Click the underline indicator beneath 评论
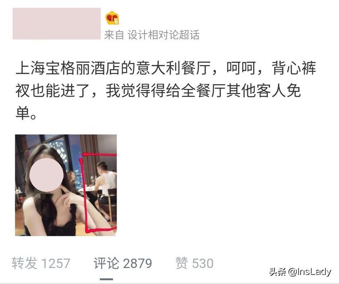Image resolution: width=339 pixels, height=284 pixels. [106, 279]
